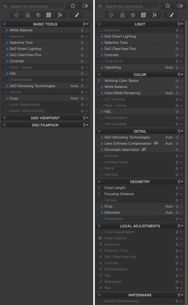Select Color tab icon in right panel
The image size is (188, 305).
(122, 15)
